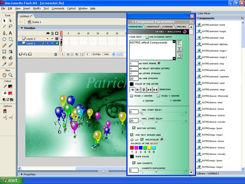Select the Brush tool
The width and height of the screenshot is (245, 184).
pos(10,45)
